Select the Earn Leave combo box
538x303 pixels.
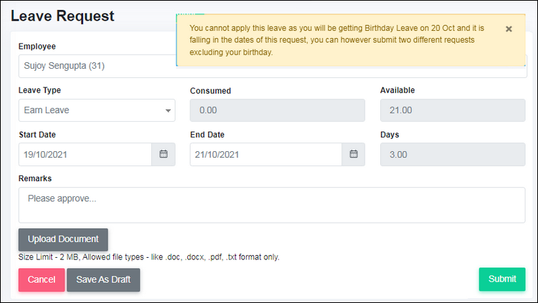[97, 110]
